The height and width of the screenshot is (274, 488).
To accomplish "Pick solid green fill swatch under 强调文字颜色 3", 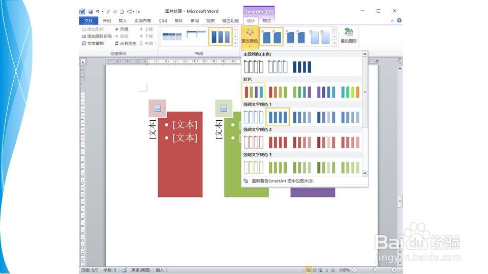I will coord(278,167).
